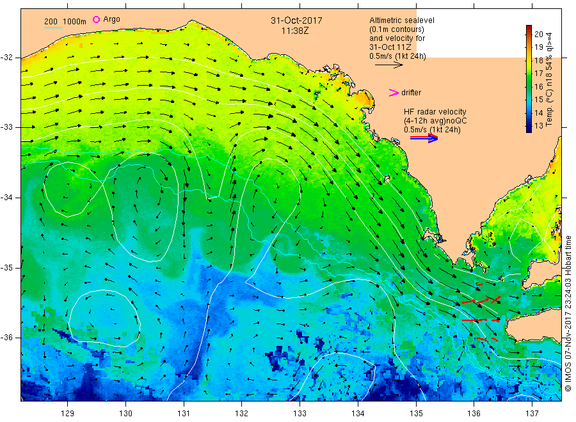Click the colorbar value 13
The image size is (576, 422).
539,125
